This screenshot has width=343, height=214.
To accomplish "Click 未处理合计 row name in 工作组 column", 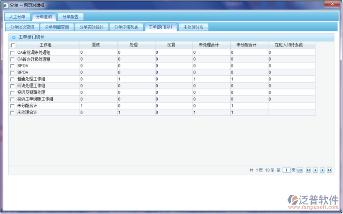I will click(x=27, y=113).
